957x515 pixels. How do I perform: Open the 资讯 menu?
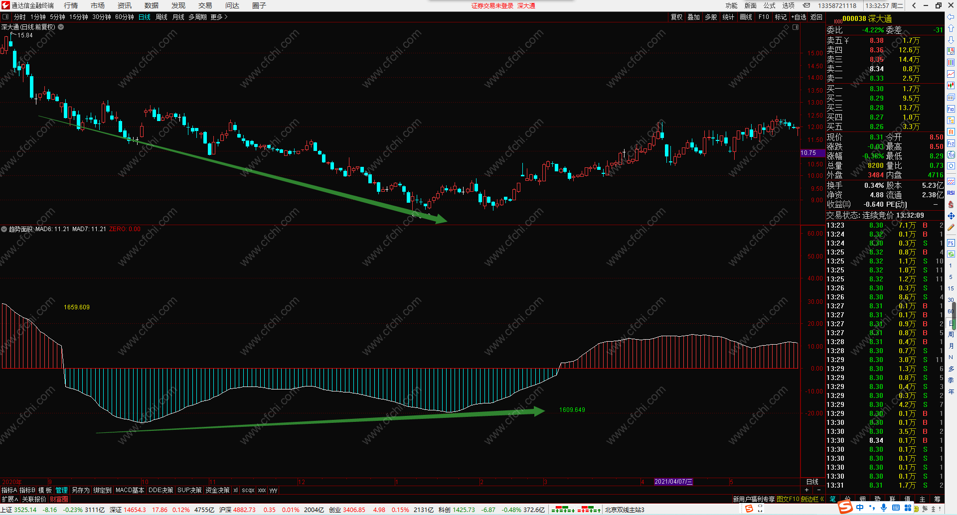[x=125, y=5]
